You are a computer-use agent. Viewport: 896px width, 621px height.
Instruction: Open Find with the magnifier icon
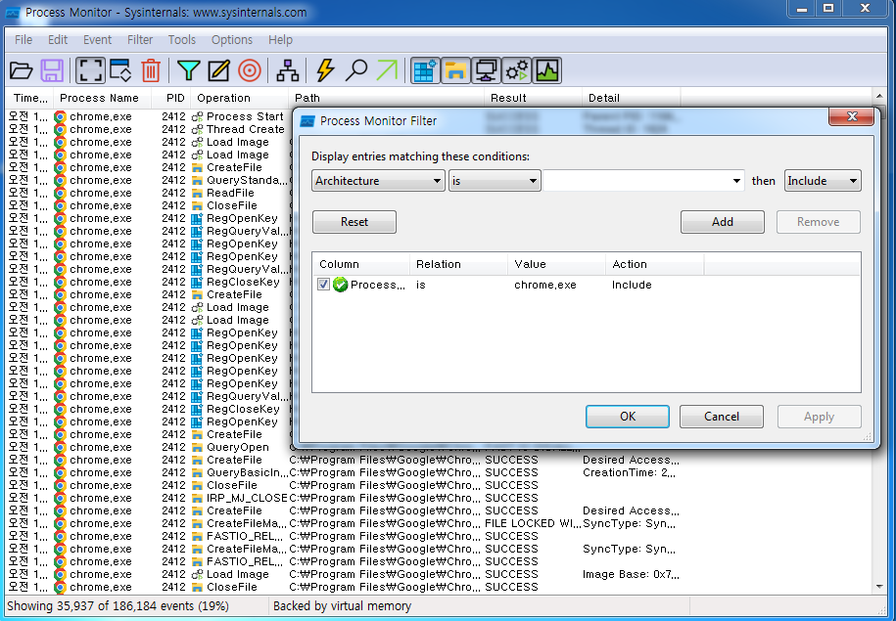(x=356, y=70)
